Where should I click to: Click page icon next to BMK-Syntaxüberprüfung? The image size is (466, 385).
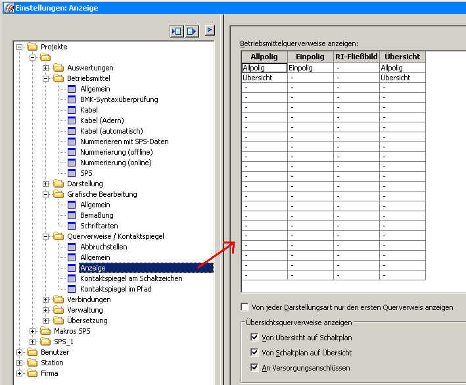72,99
